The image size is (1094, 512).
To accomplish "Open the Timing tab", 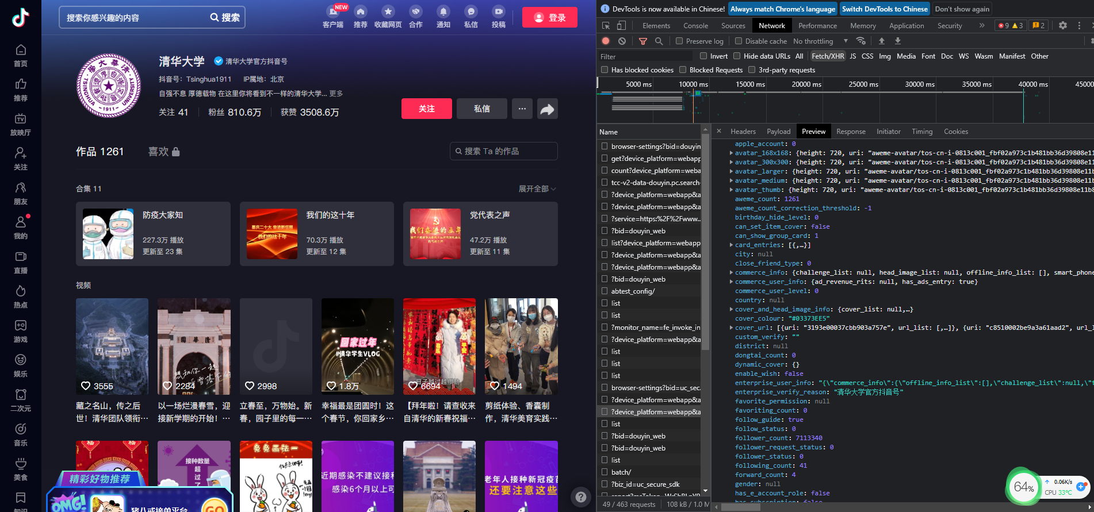I will click(922, 132).
